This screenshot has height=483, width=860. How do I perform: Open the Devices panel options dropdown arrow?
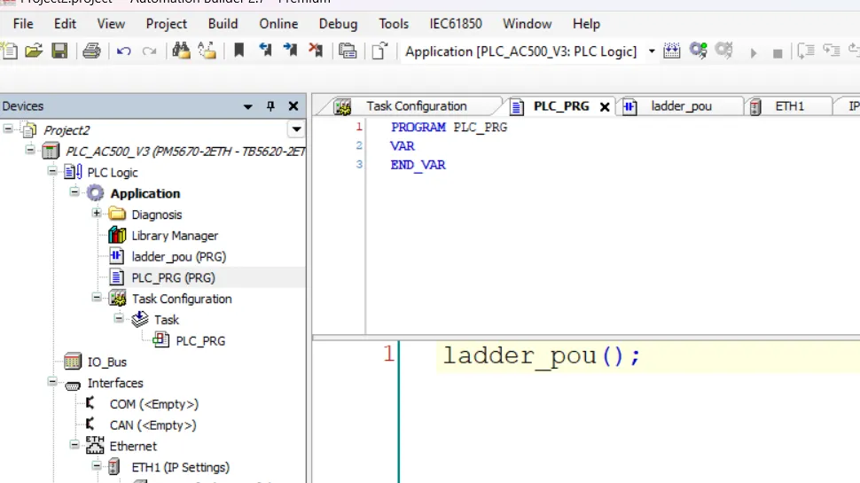[248, 106]
